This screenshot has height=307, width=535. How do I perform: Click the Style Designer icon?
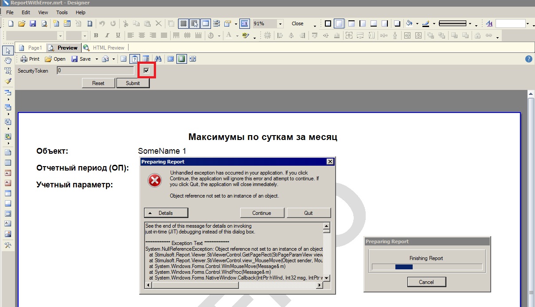pos(489,23)
